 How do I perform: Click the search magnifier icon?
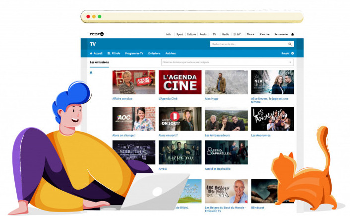pos(291,44)
